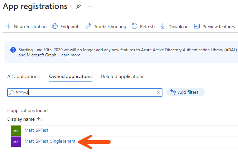This screenshot has height=153, width=238.
Task: Open the ellipsis more options menu
Action: pyautogui.click(x=90, y=7)
